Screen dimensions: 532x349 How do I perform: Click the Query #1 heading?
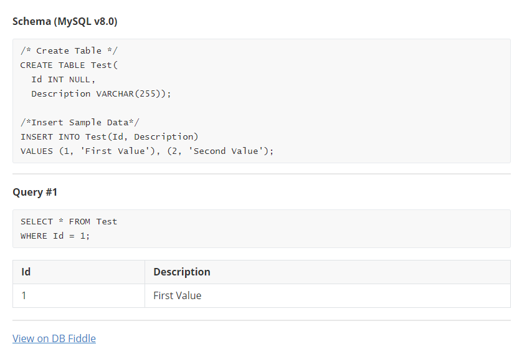35,192
